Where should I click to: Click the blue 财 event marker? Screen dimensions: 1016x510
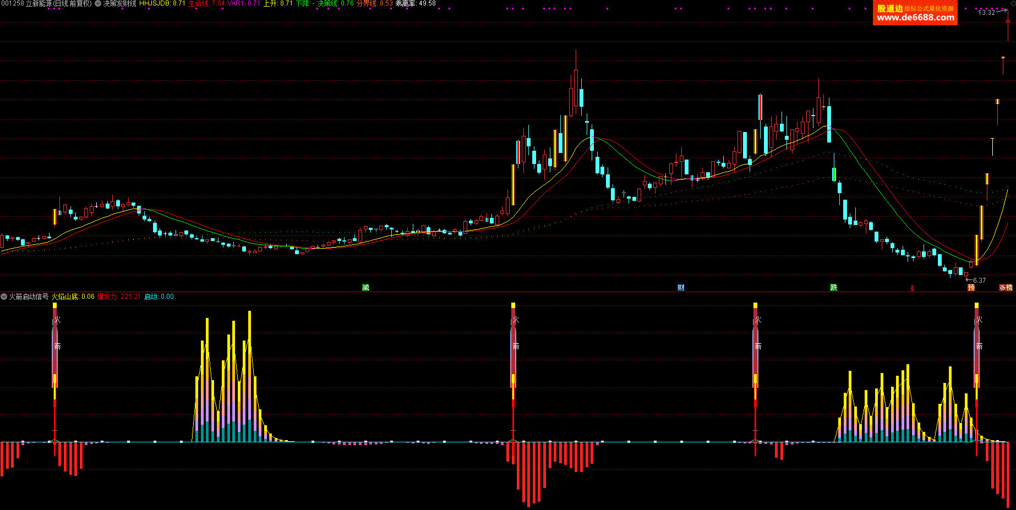pos(681,288)
